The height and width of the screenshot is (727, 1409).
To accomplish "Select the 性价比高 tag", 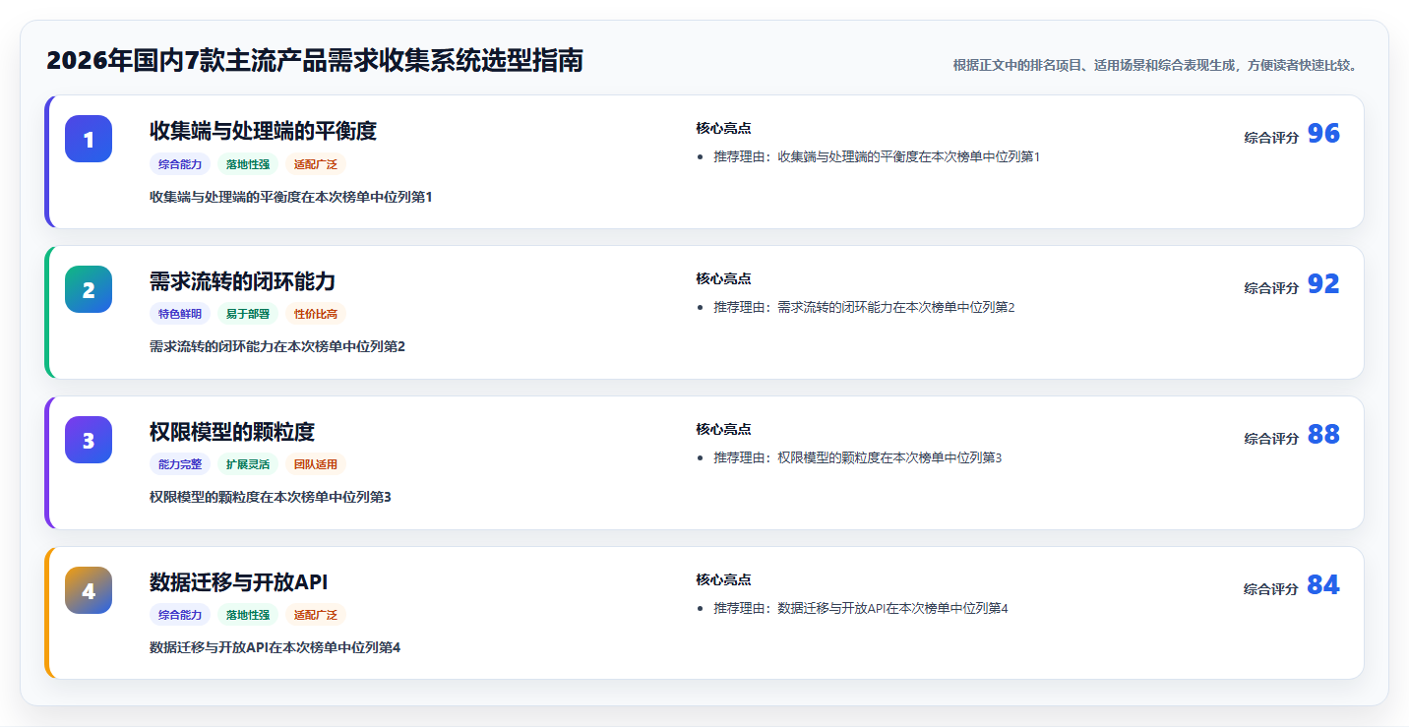I will coord(316,314).
